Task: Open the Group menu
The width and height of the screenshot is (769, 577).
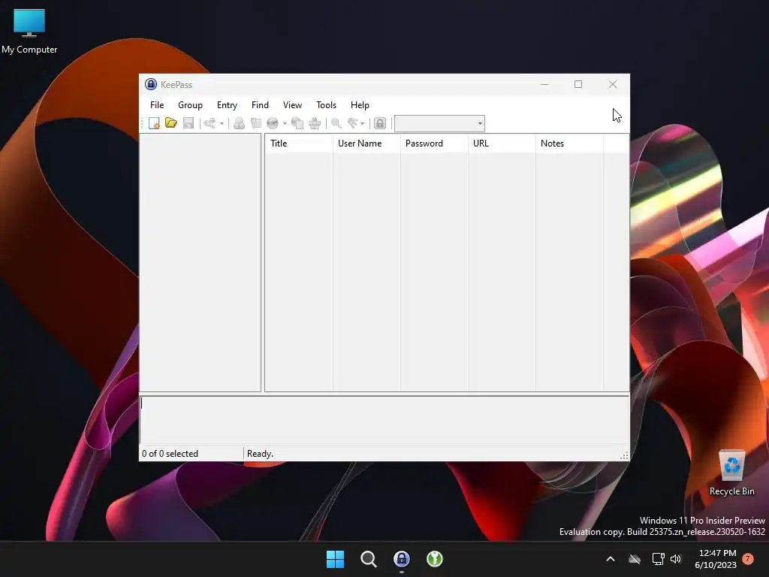Action: coord(190,105)
